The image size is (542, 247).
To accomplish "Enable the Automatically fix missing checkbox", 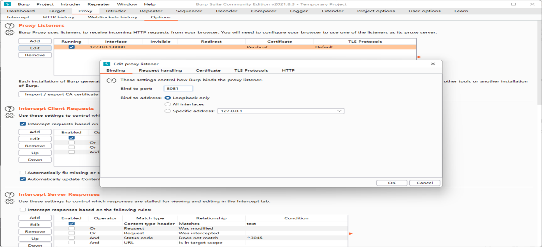I will tap(23, 173).
